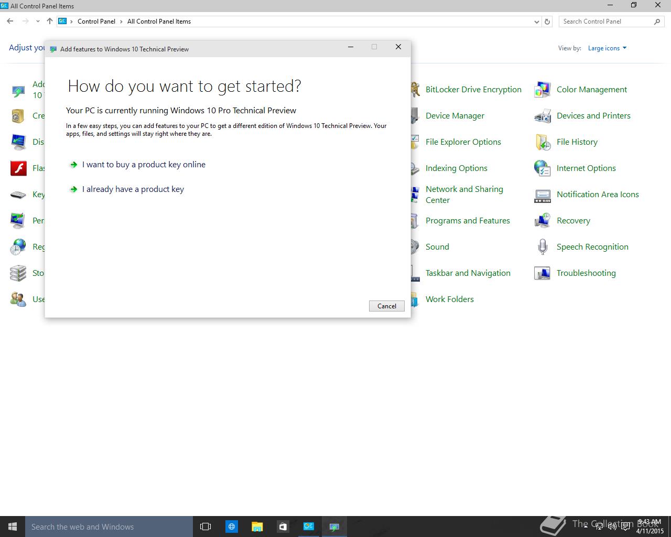
Task: Open Indexing Options
Action: pos(457,168)
